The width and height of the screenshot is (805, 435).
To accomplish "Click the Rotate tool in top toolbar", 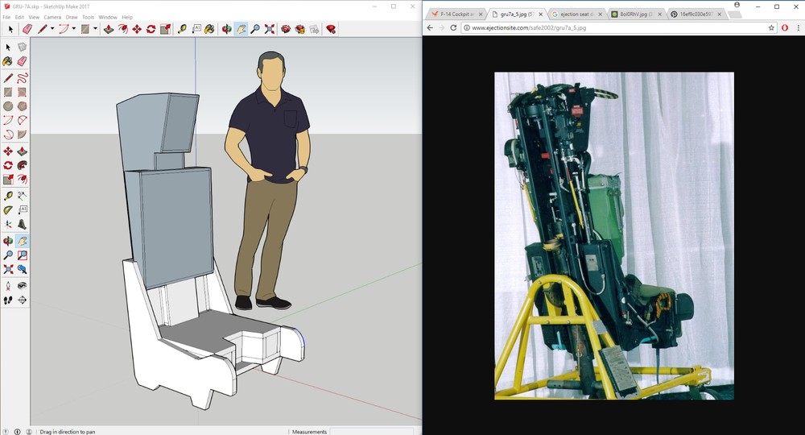I will 151,29.
